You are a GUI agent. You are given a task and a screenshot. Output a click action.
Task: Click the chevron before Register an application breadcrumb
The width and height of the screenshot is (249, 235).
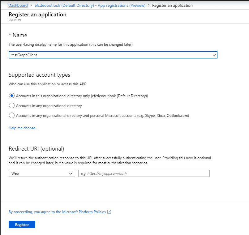pos(149,5)
